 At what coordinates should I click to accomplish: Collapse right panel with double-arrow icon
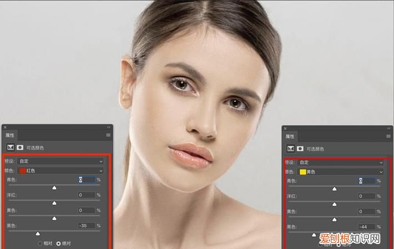(388, 128)
